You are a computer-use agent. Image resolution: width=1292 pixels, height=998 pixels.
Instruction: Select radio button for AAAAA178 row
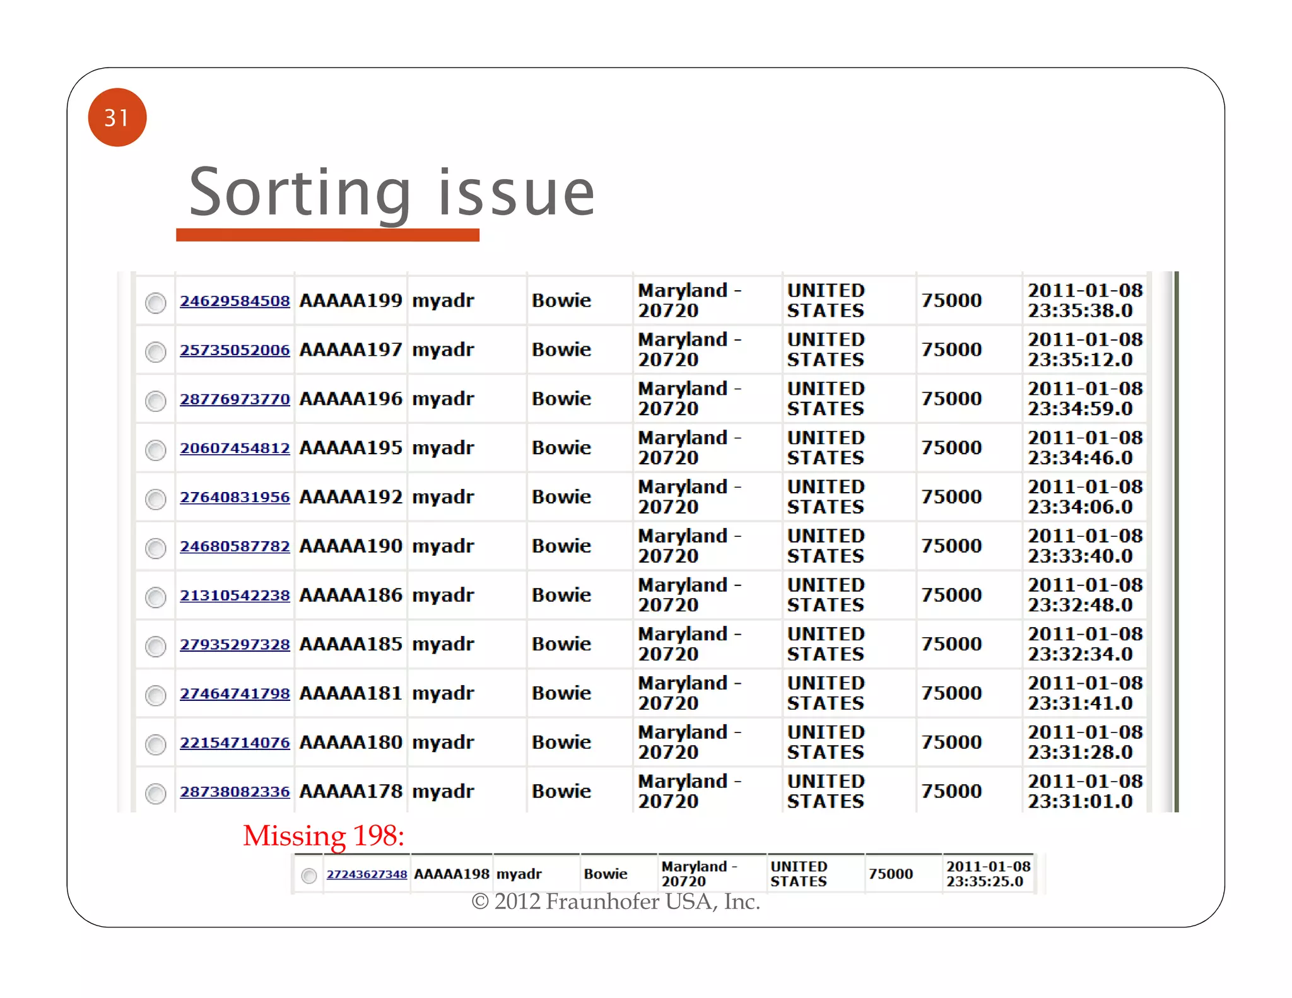click(155, 794)
